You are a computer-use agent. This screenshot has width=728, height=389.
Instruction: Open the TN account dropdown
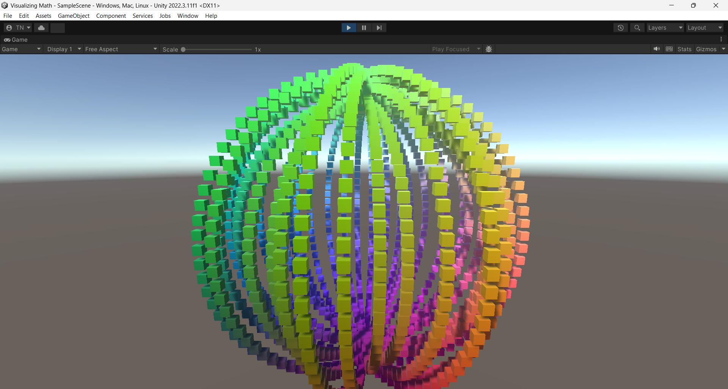coord(18,28)
